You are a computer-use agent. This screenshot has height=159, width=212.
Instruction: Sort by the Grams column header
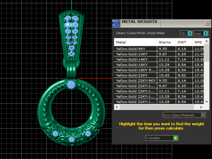pyautogui.click(x=166, y=42)
